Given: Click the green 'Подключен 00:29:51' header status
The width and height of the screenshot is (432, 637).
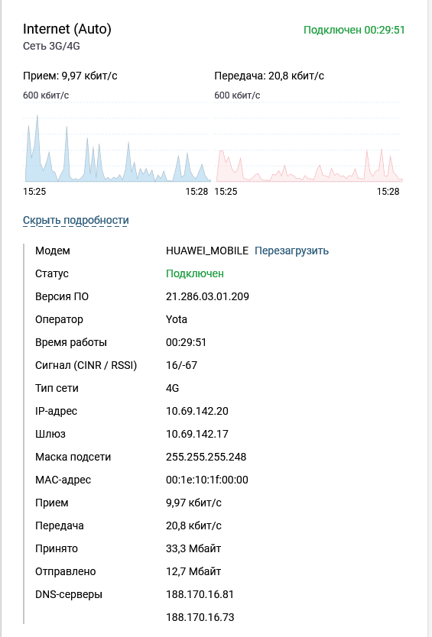Looking at the screenshot, I should click(354, 30).
